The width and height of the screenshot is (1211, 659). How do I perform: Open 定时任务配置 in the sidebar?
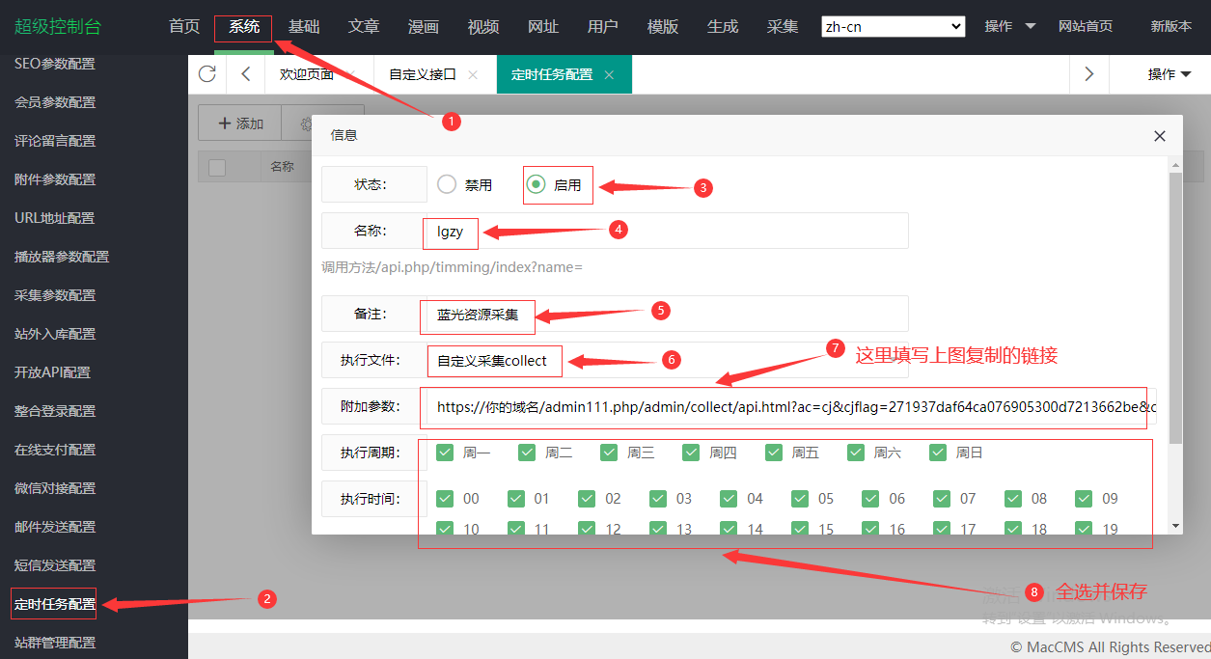point(55,604)
